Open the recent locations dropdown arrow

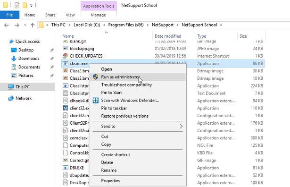tap(25, 25)
